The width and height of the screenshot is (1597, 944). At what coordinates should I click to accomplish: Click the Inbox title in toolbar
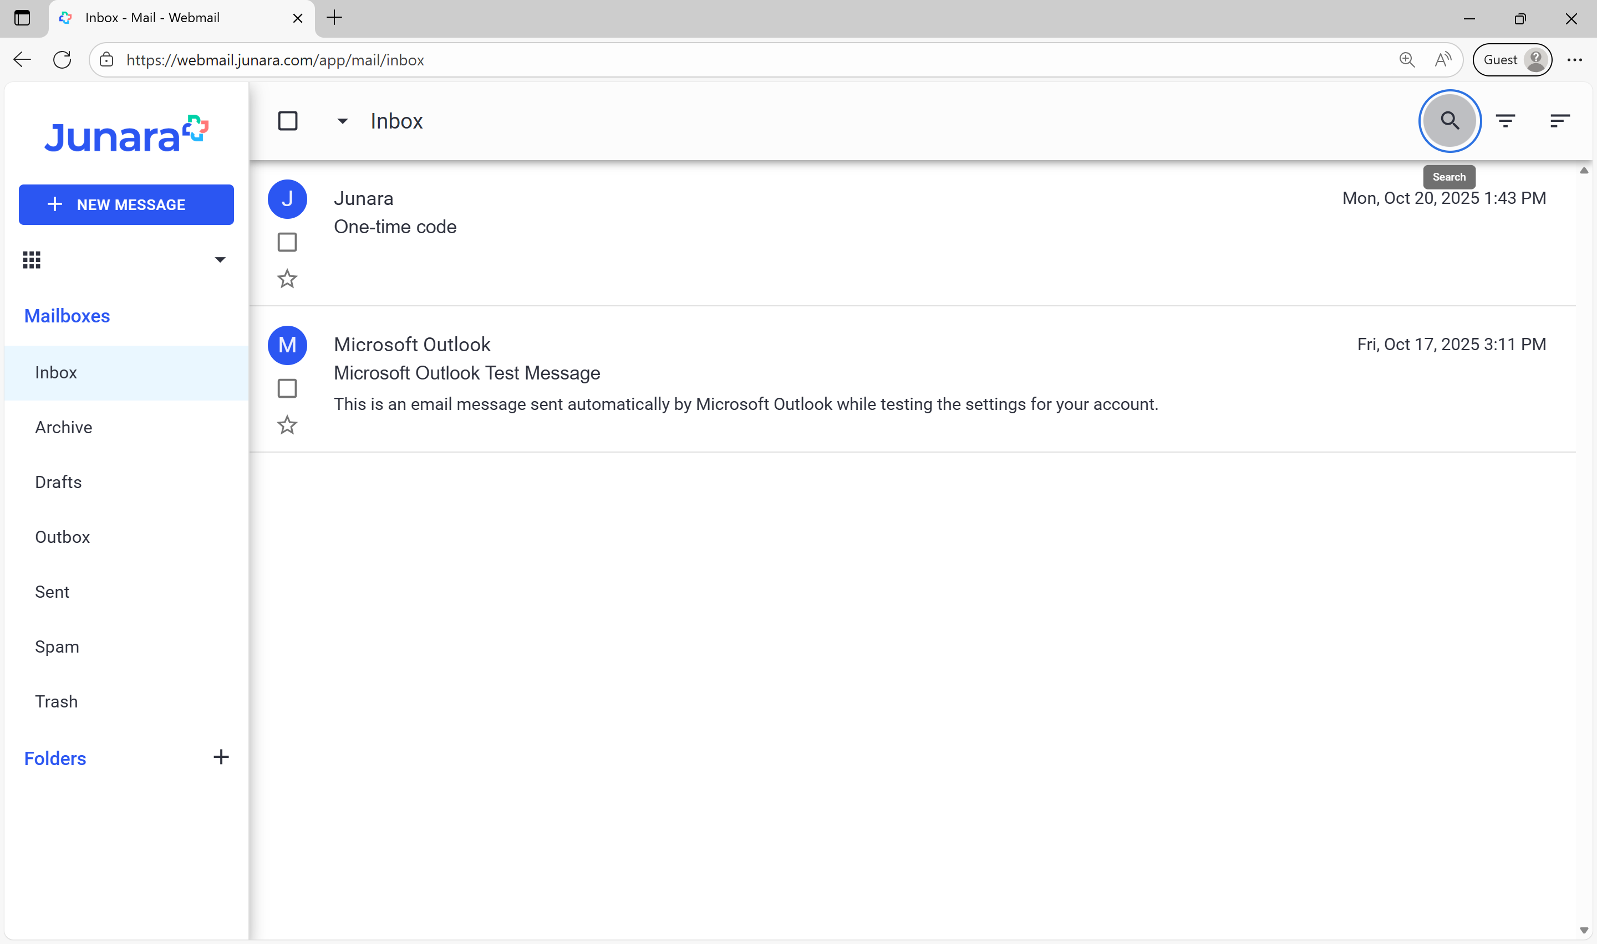[396, 121]
